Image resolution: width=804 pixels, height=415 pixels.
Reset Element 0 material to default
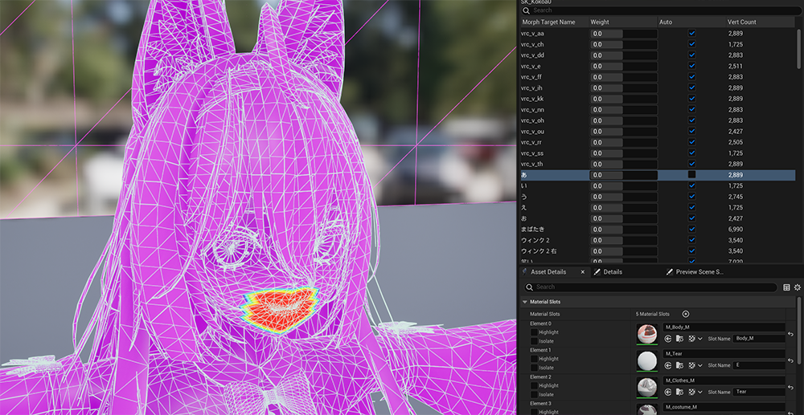click(x=790, y=334)
